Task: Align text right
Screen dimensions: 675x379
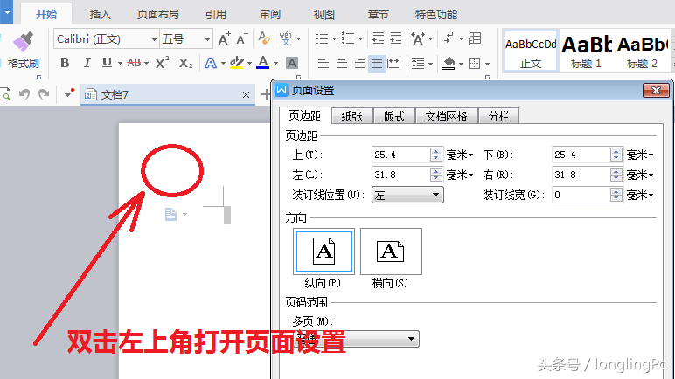Action: click(x=360, y=64)
